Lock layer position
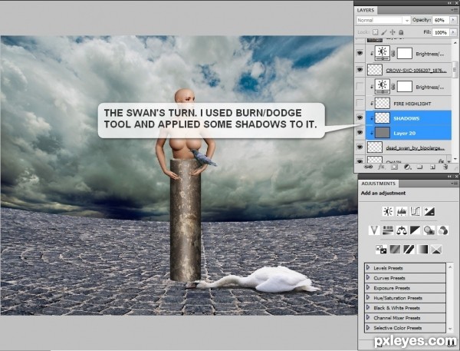This screenshot has height=351, width=460. [393, 32]
